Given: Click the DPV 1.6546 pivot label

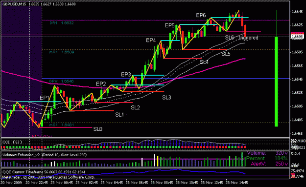Looking at the screenshot, I should tap(62, 81).
